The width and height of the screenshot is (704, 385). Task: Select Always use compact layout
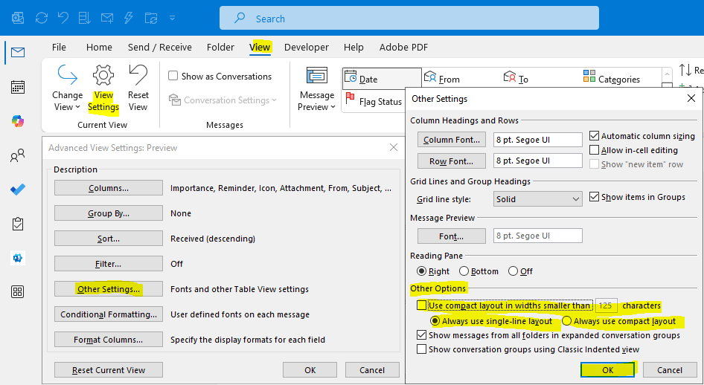point(566,321)
